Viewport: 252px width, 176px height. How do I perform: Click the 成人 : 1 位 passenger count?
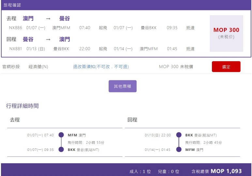pyautogui.click(x=140, y=171)
